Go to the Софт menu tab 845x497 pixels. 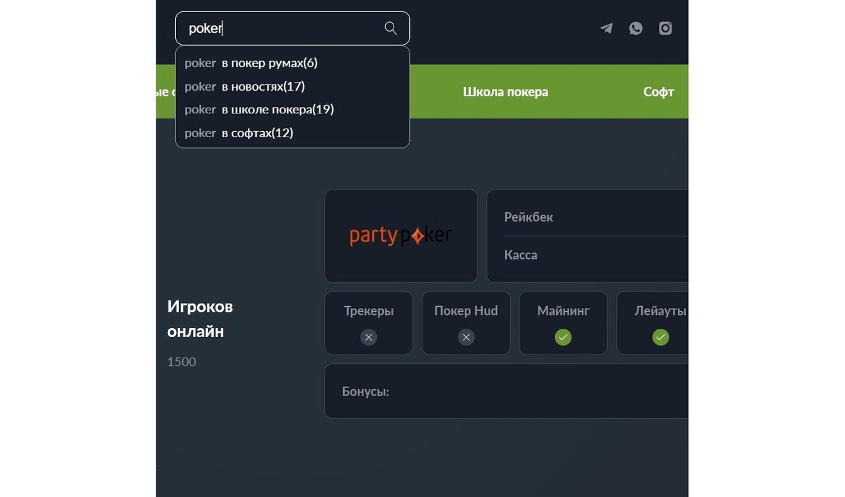658,92
